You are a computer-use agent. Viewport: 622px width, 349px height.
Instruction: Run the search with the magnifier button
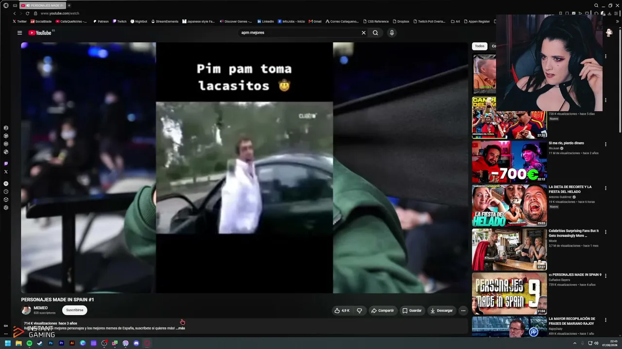click(x=375, y=33)
